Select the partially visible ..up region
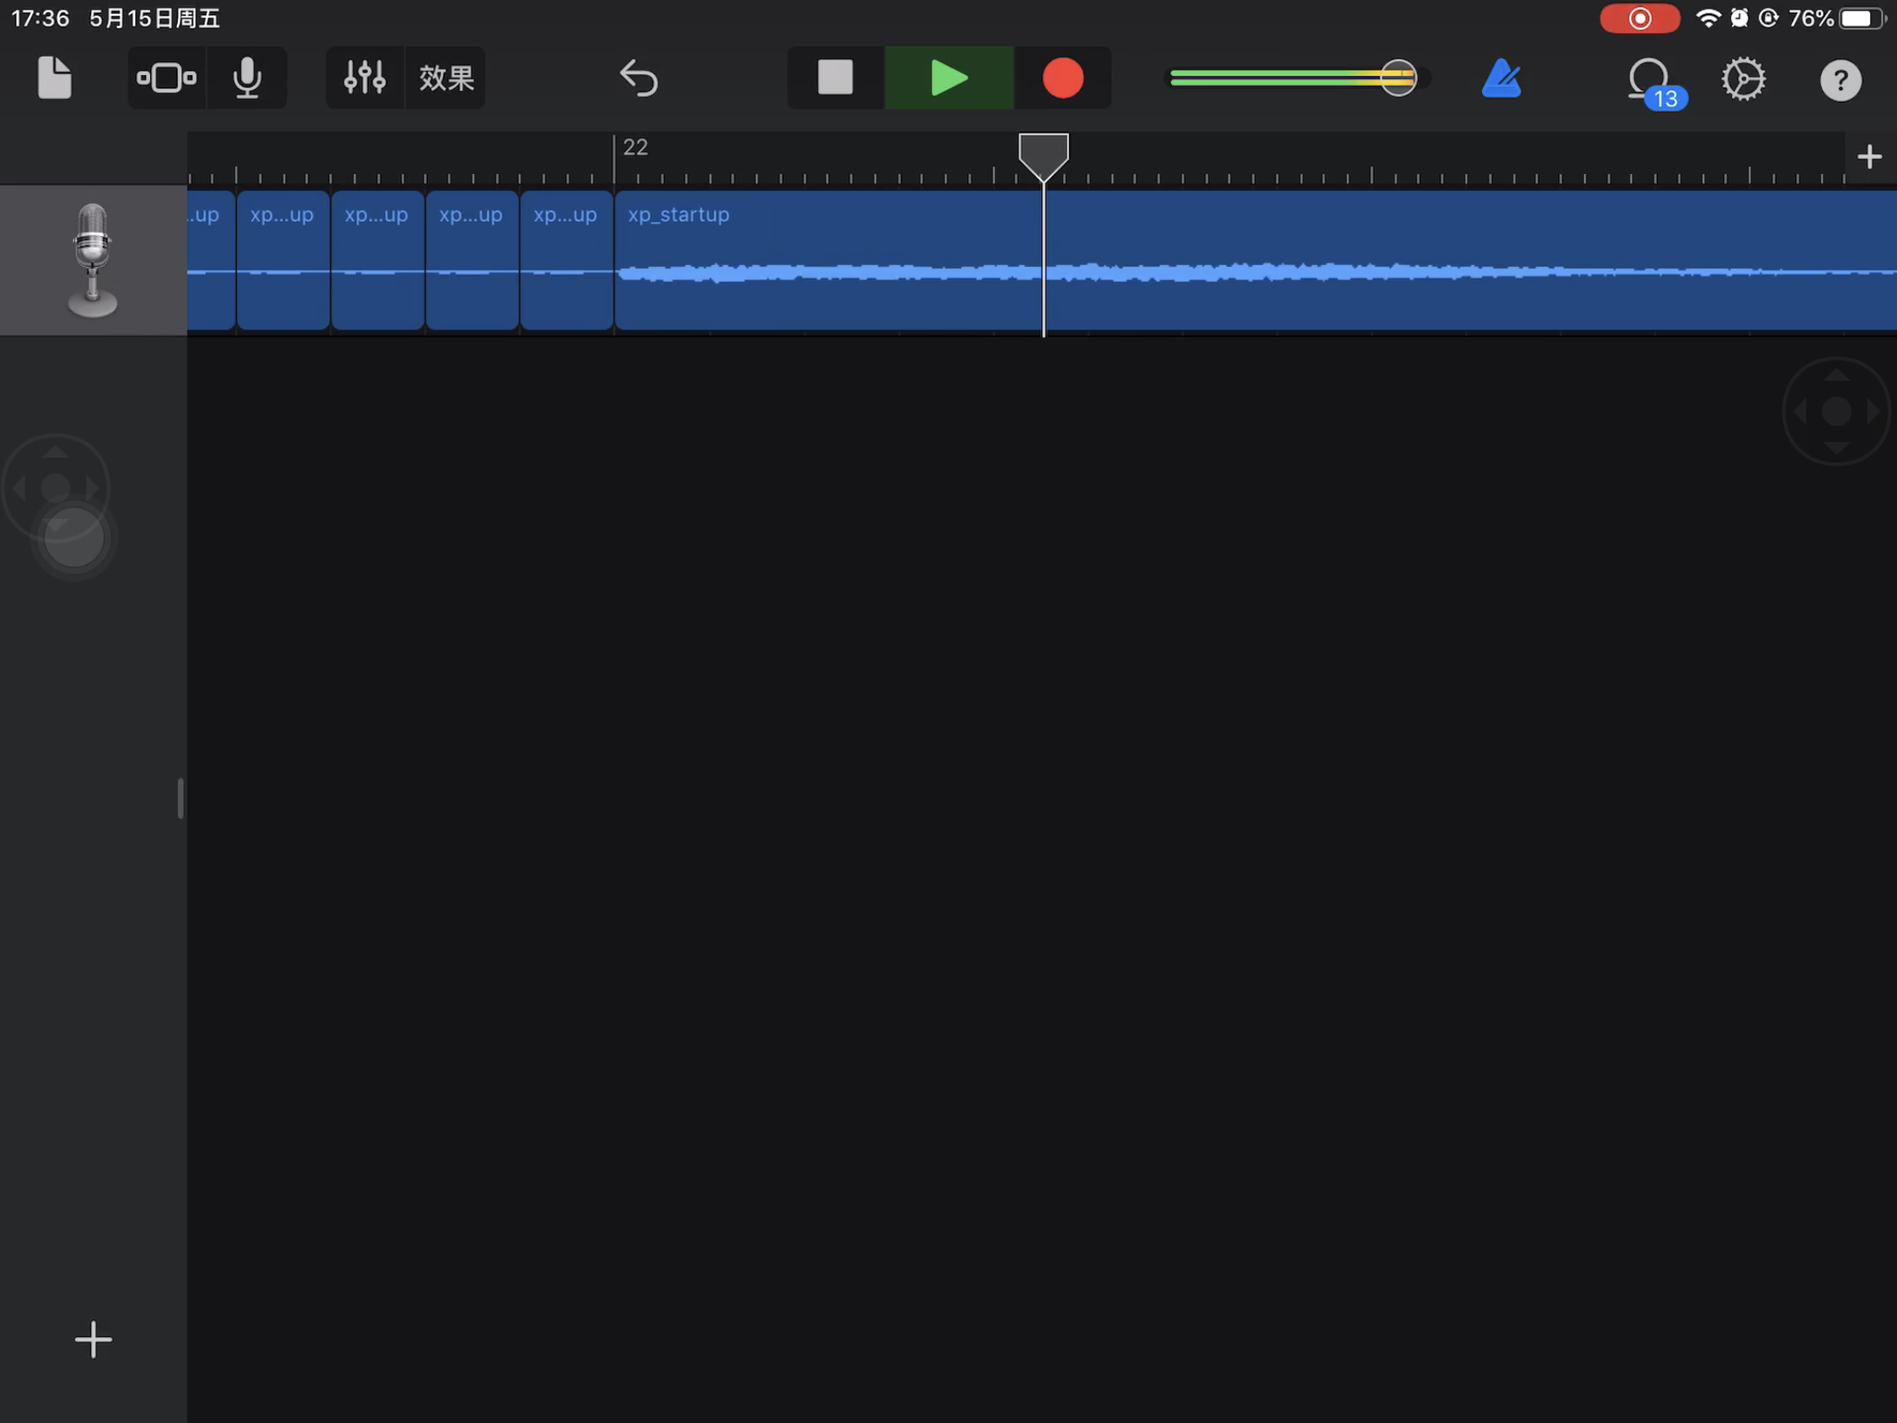1897x1423 pixels. [x=210, y=260]
